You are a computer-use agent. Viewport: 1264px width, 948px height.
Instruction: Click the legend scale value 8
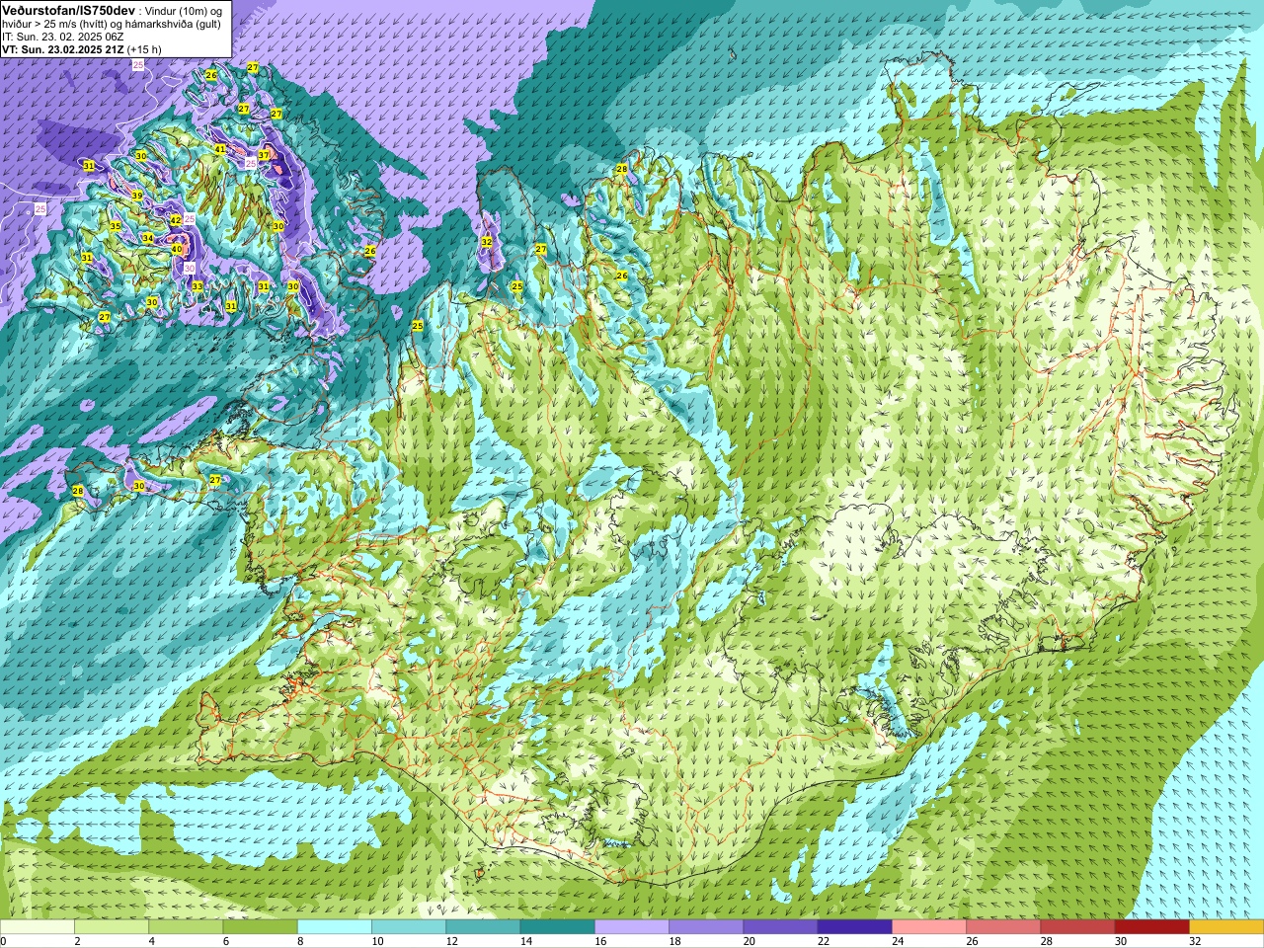click(x=301, y=941)
